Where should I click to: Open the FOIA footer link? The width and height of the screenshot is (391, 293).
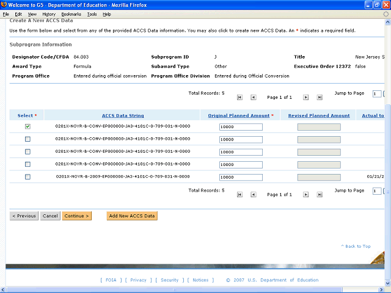pos(111,280)
